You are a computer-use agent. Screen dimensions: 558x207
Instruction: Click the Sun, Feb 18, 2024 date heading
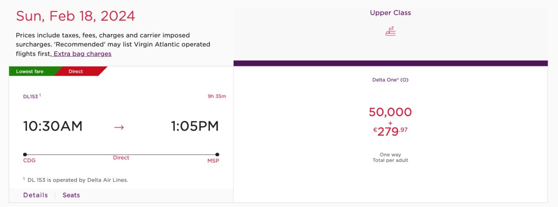click(76, 16)
